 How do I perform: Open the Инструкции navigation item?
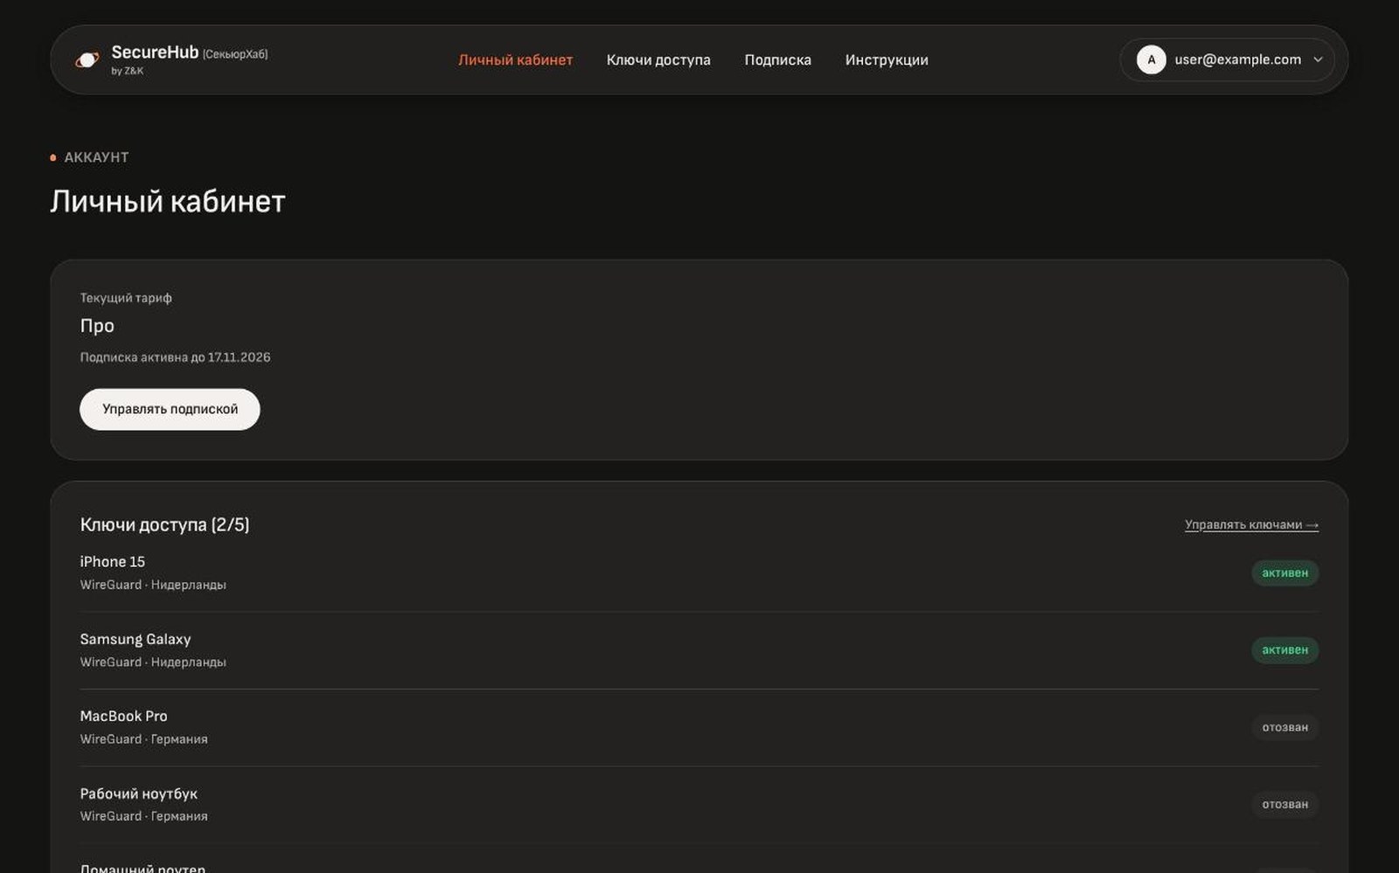pos(887,59)
